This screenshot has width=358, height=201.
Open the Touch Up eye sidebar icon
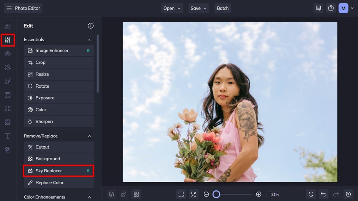tap(8, 54)
